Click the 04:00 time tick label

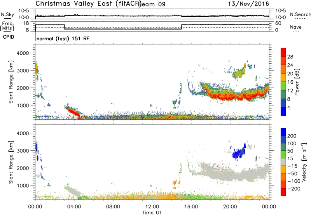(74, 207)
